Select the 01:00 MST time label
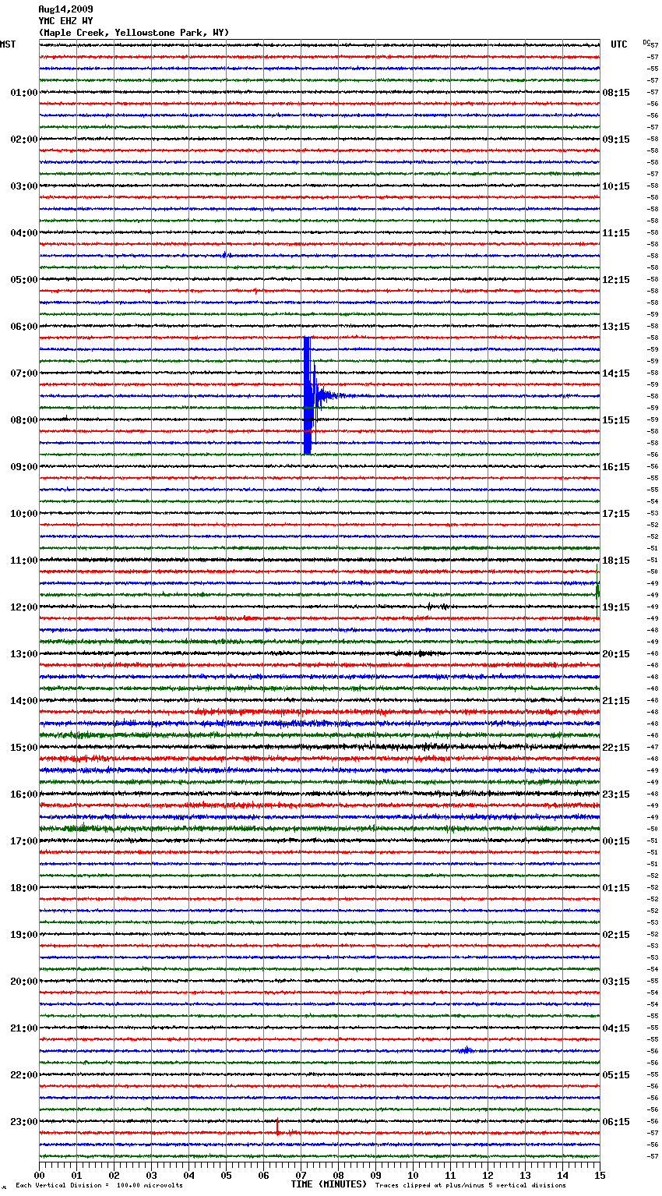This screenshot has height=1196, width=662. (x=24, y=93)
